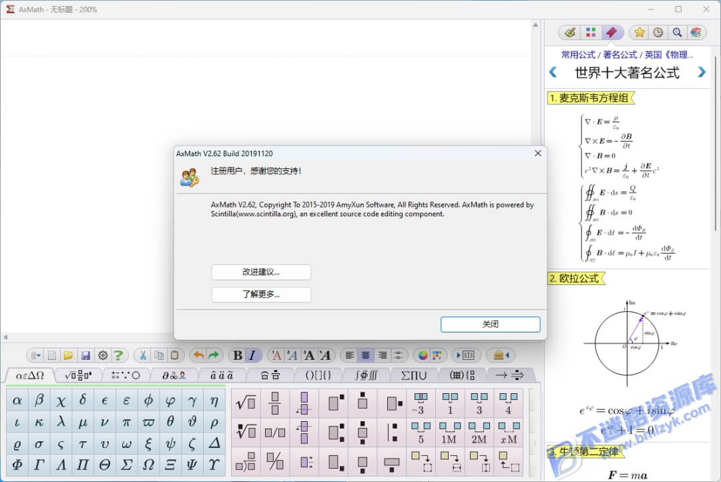Open the dropdown menu at toolbar's left end
The height and width of the screenshot is (482, 721).
[36, 356]
